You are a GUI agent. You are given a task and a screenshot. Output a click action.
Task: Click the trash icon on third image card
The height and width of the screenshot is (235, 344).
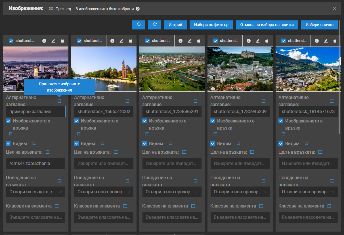(x=199, y=41)
